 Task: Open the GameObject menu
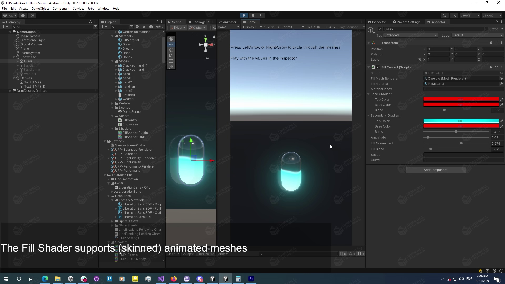40,8
